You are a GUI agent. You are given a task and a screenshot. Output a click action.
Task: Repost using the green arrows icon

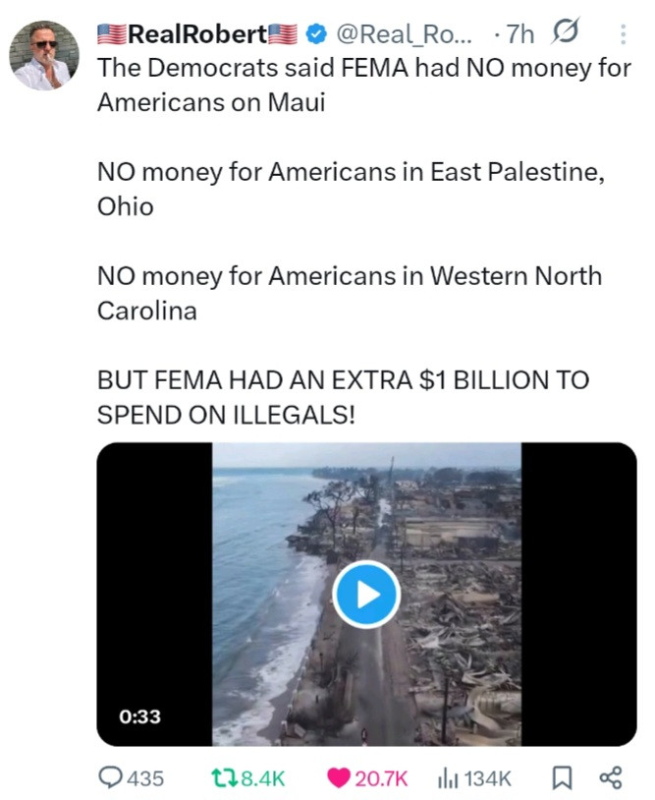point(224,778)
